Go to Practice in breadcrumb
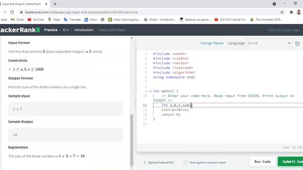 click(x=51, y=30)
